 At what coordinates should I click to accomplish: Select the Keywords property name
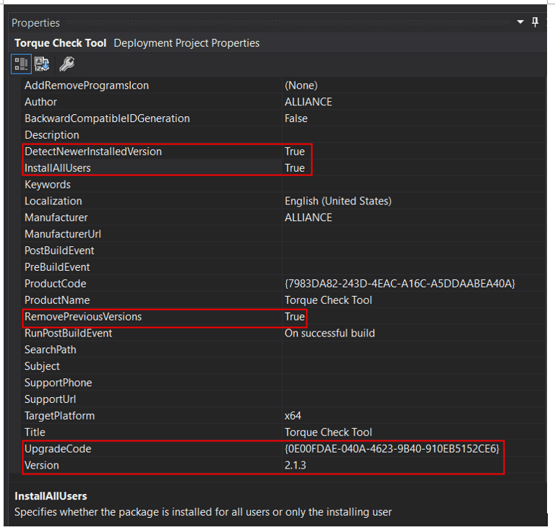48,185
